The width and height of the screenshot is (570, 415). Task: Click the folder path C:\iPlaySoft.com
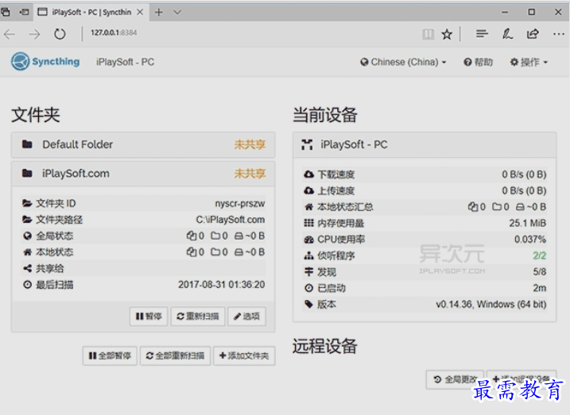[231, 220]
